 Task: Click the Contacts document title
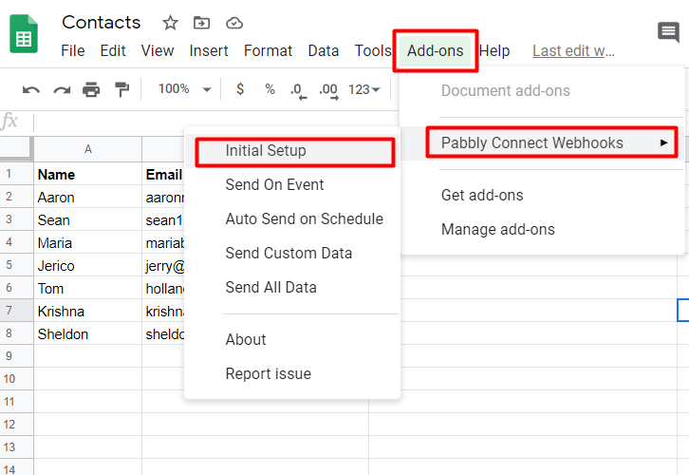pyautogui.click(x=101, y=23)
